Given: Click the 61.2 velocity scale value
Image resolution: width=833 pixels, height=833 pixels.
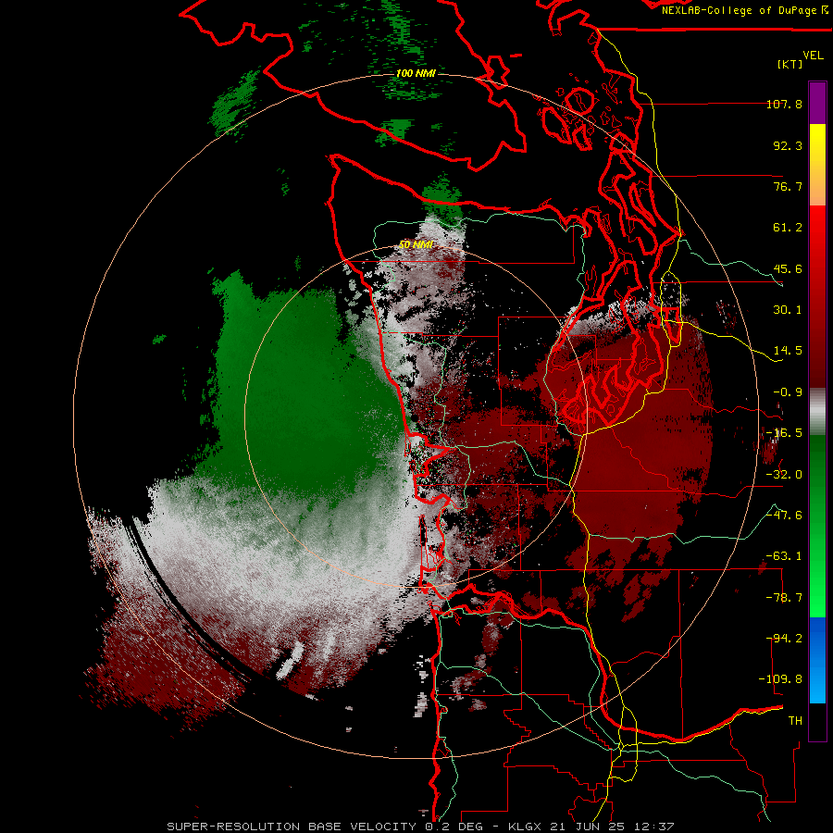Looking at the screenshot, I should [x=788, y=228].
